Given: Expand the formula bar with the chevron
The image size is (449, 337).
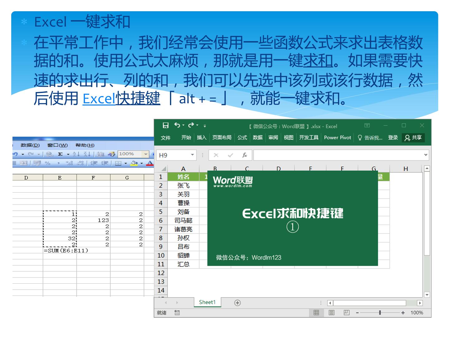Looking at the screenshot, I should click(426, 155).
